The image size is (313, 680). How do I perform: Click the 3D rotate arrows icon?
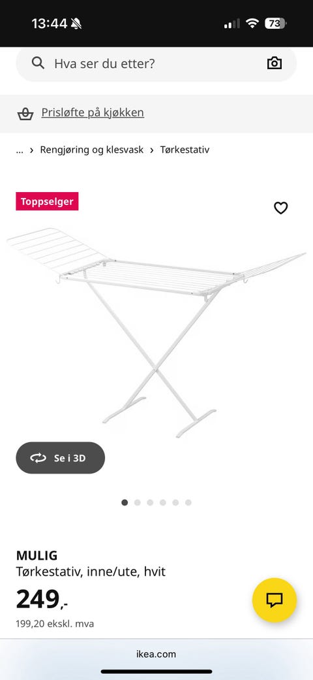coord(38,458)
